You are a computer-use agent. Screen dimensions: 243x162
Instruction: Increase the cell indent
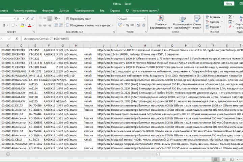tap(61, 25)
